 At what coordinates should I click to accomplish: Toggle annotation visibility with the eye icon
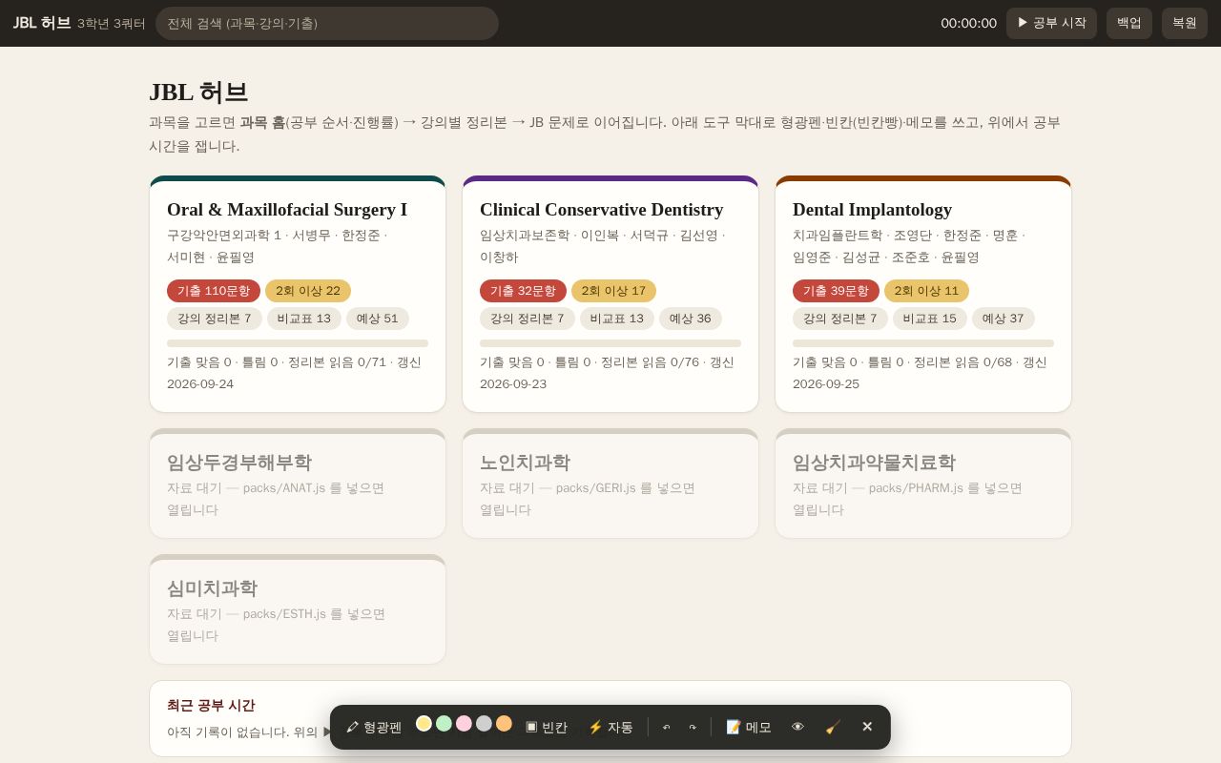(798, 727)
